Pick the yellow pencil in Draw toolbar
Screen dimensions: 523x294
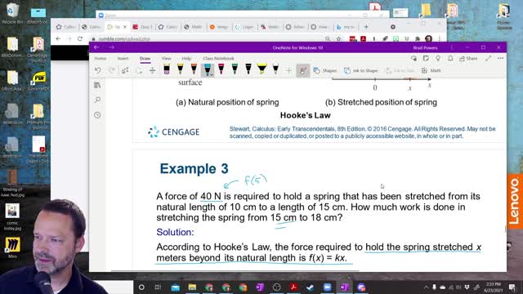pyautogui.click(x=180, y=69)
